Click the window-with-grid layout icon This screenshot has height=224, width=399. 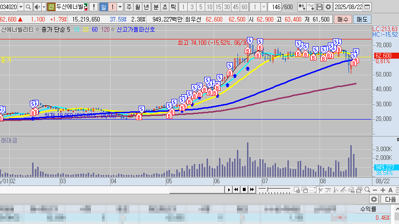point(297,190)
